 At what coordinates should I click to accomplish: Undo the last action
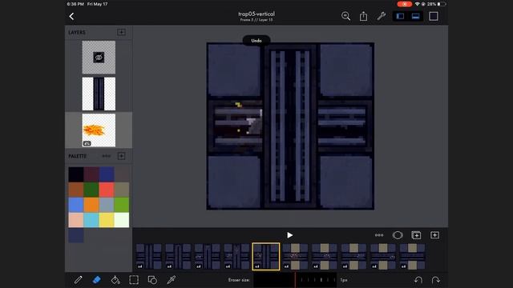[418, 280]
